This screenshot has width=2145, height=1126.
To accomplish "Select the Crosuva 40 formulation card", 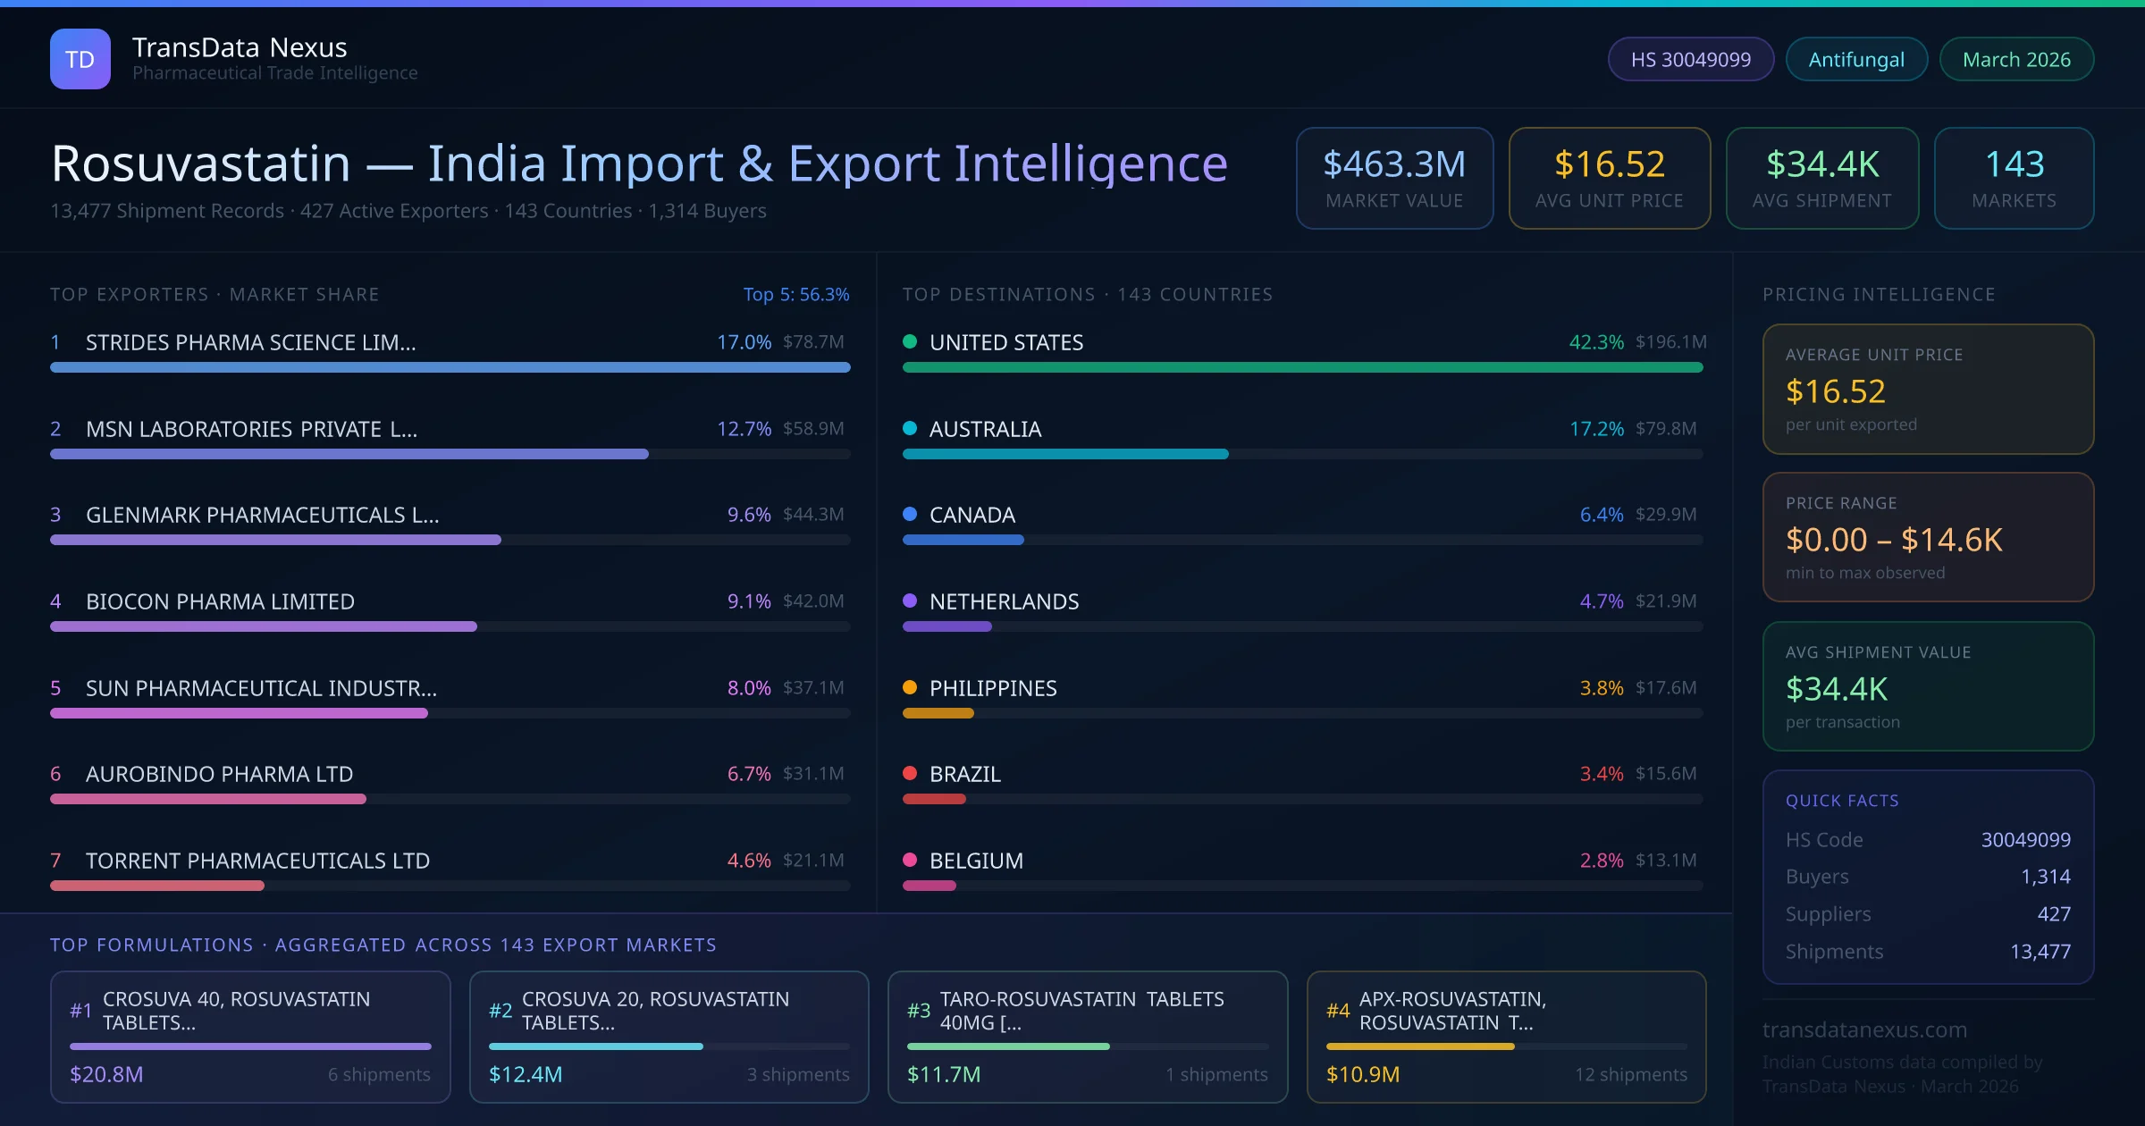I will click(250, 1037).
